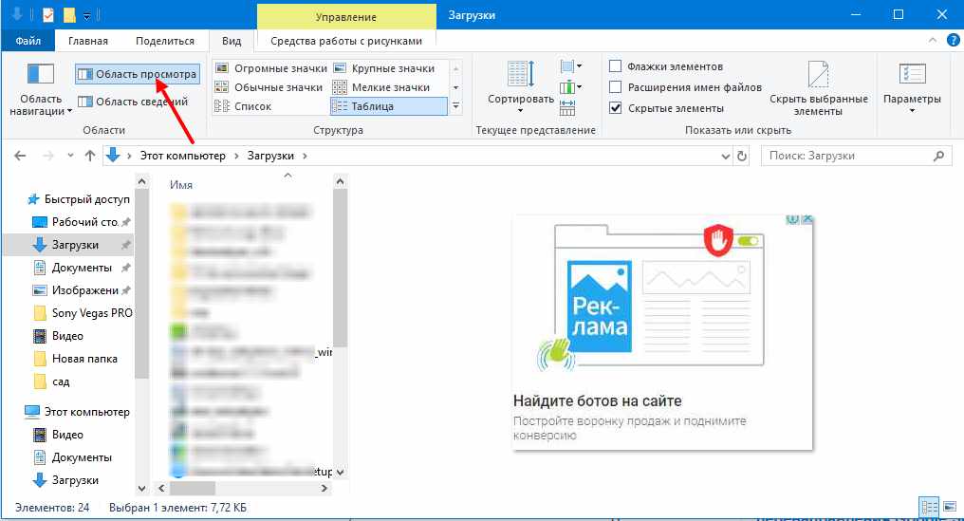Go forward with the right arrow
This screenshot has height=521, width=964.
coord(48,156)
